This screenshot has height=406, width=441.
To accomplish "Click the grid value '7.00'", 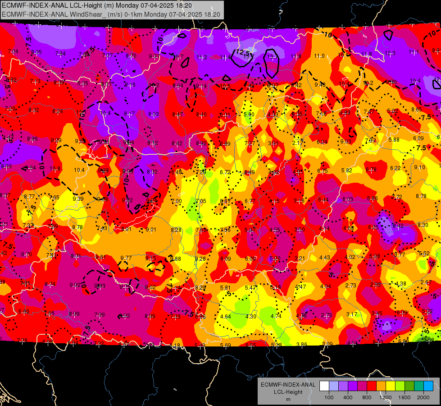I will pos(177,201).
